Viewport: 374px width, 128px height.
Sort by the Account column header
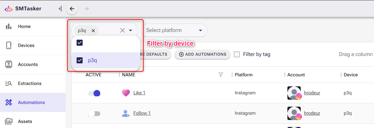pos(296,75)
